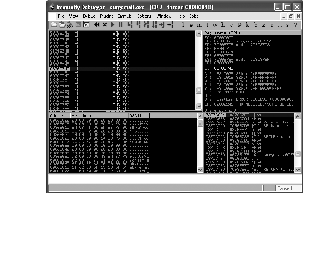
Task: Show windows with w button
Action: [x=215, y=25]
